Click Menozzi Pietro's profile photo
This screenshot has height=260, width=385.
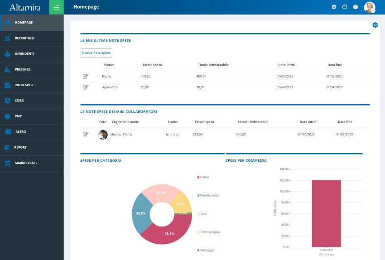click(x=103, y=135)
